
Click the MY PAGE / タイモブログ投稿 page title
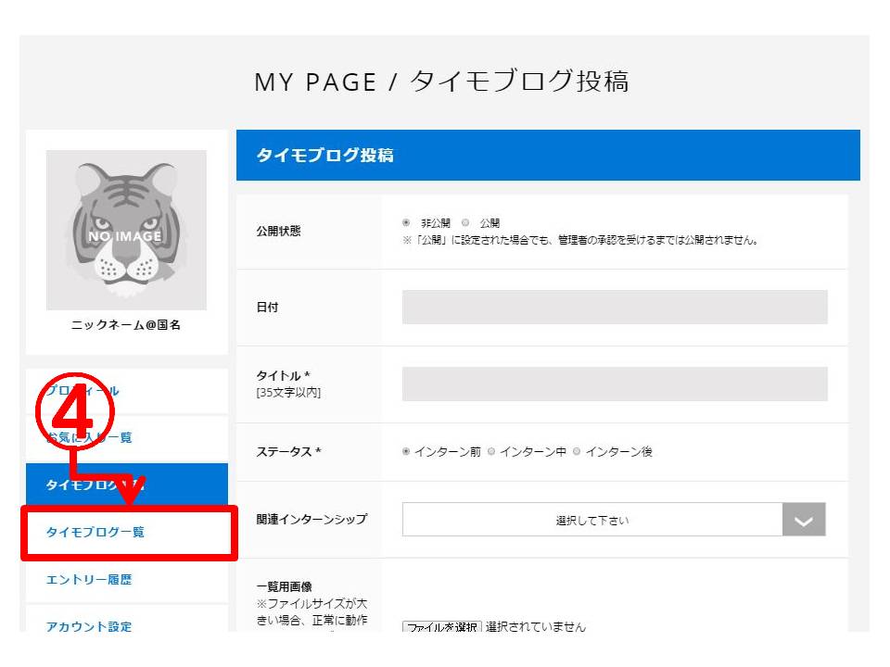pos(441,82)
